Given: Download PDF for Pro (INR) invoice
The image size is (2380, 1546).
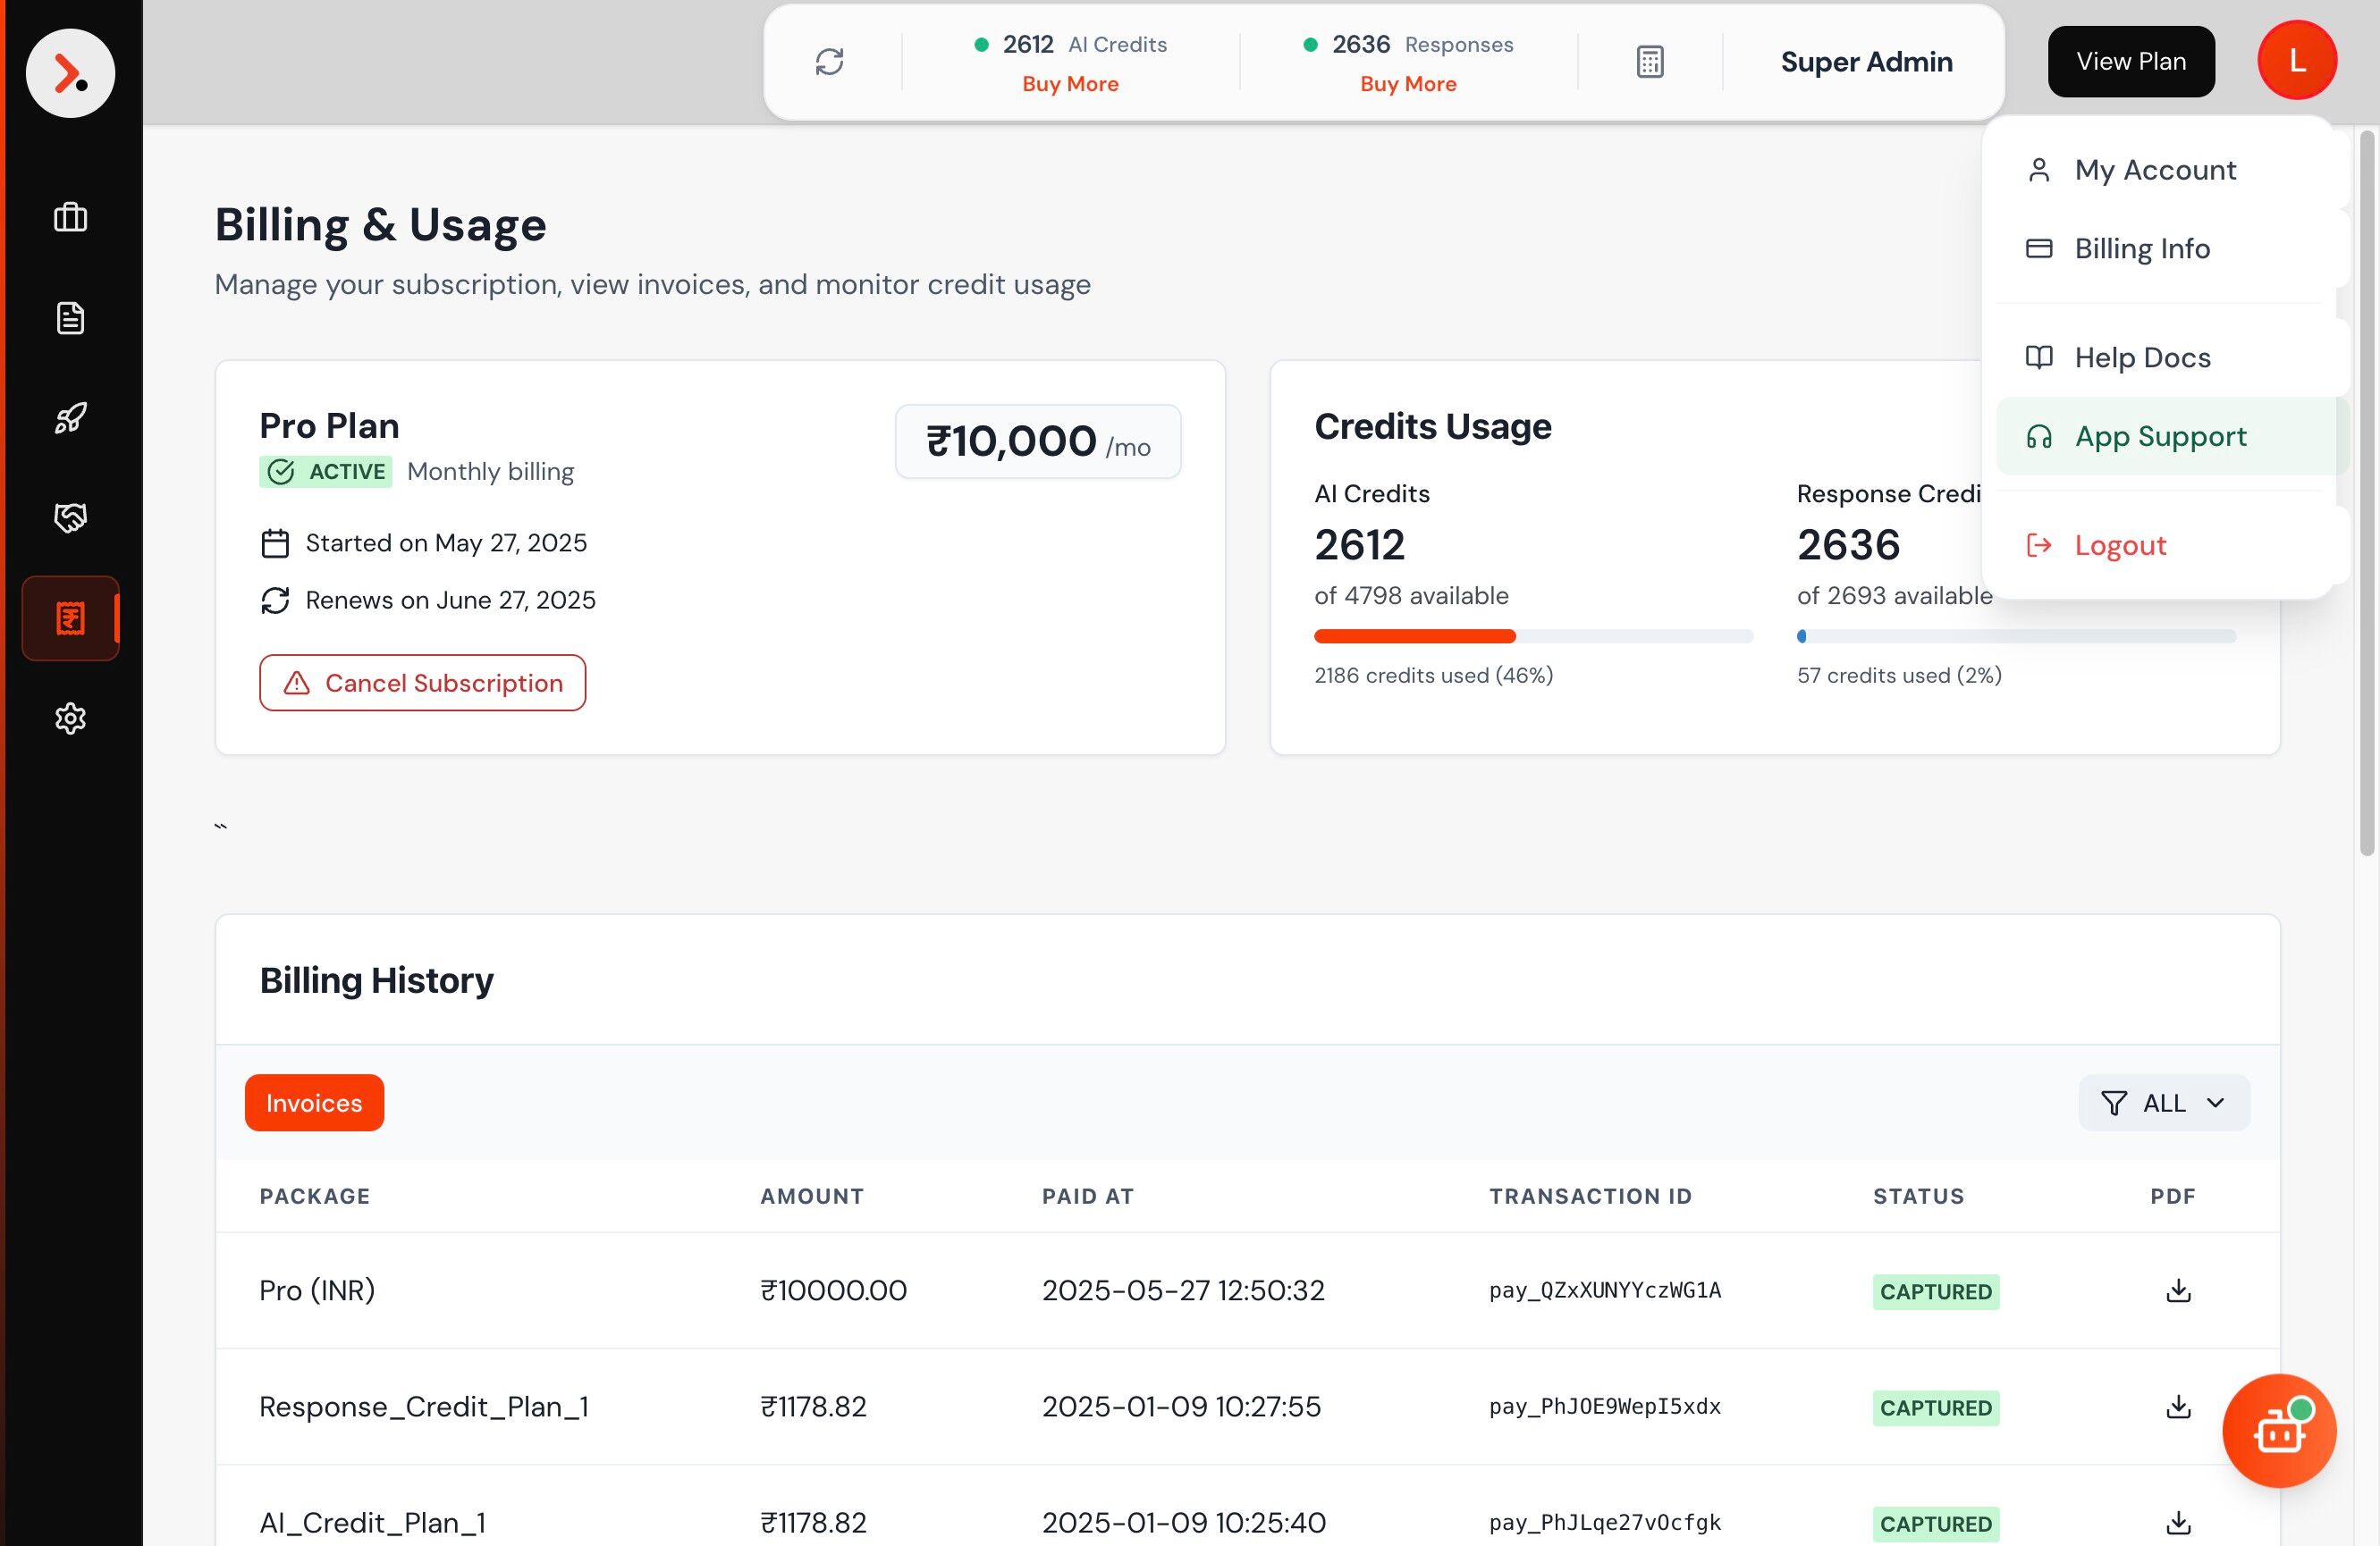Looking at the screenshot, I should click(x=2177, y=1290).
